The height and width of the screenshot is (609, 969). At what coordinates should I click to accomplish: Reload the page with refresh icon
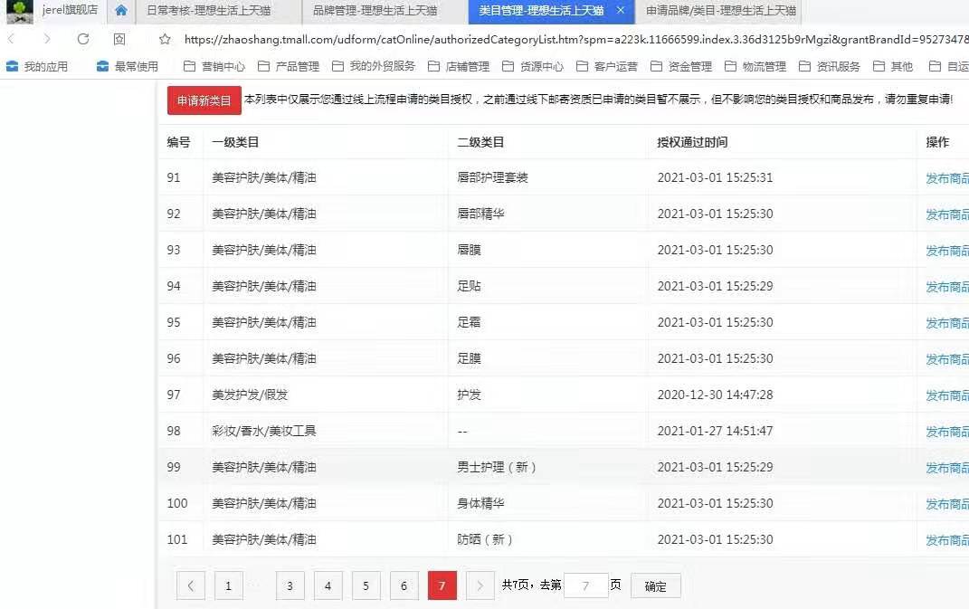(x=83, y=39)
